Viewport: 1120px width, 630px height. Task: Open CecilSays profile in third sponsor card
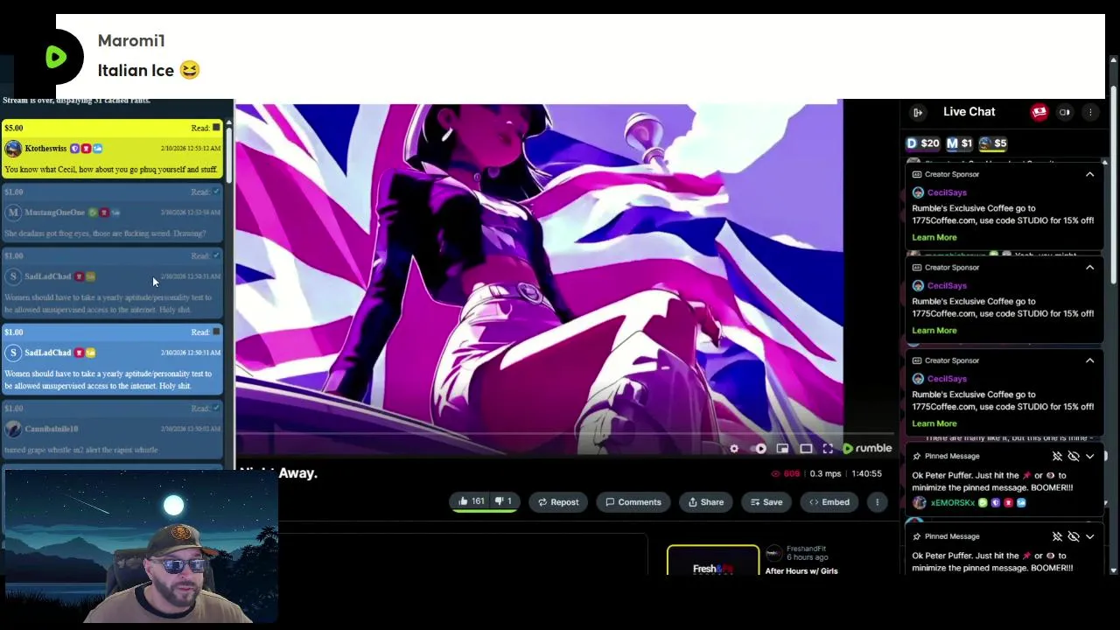point(947,379)
